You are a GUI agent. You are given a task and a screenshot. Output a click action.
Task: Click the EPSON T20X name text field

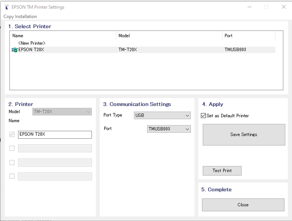click(55, 134)
